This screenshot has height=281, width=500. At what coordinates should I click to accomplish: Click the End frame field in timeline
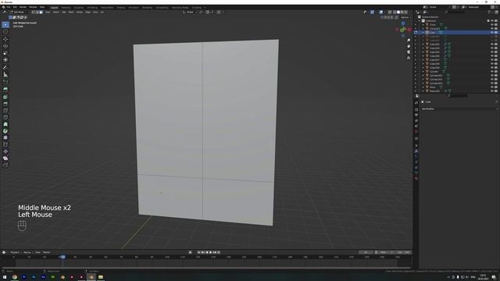click(405, 252)
